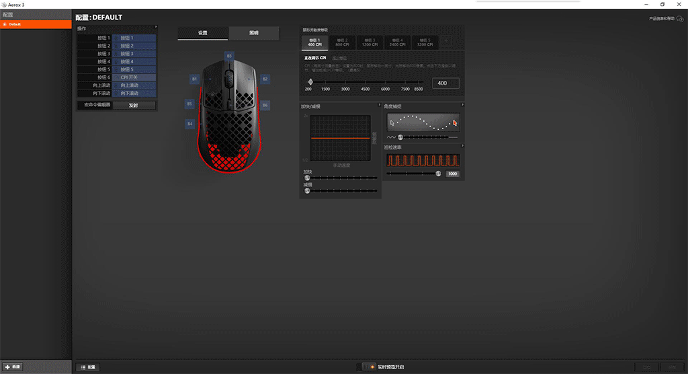688x374 pixels.
Task: Click the polling rate value 1000
Action: click(452, 174)
